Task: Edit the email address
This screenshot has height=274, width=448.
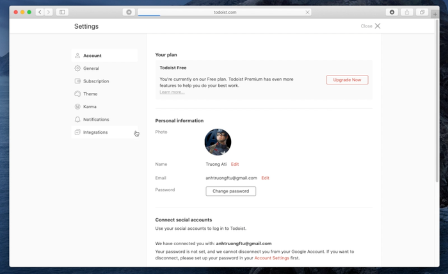Action: pyautogui.click(x=265, y=178)
